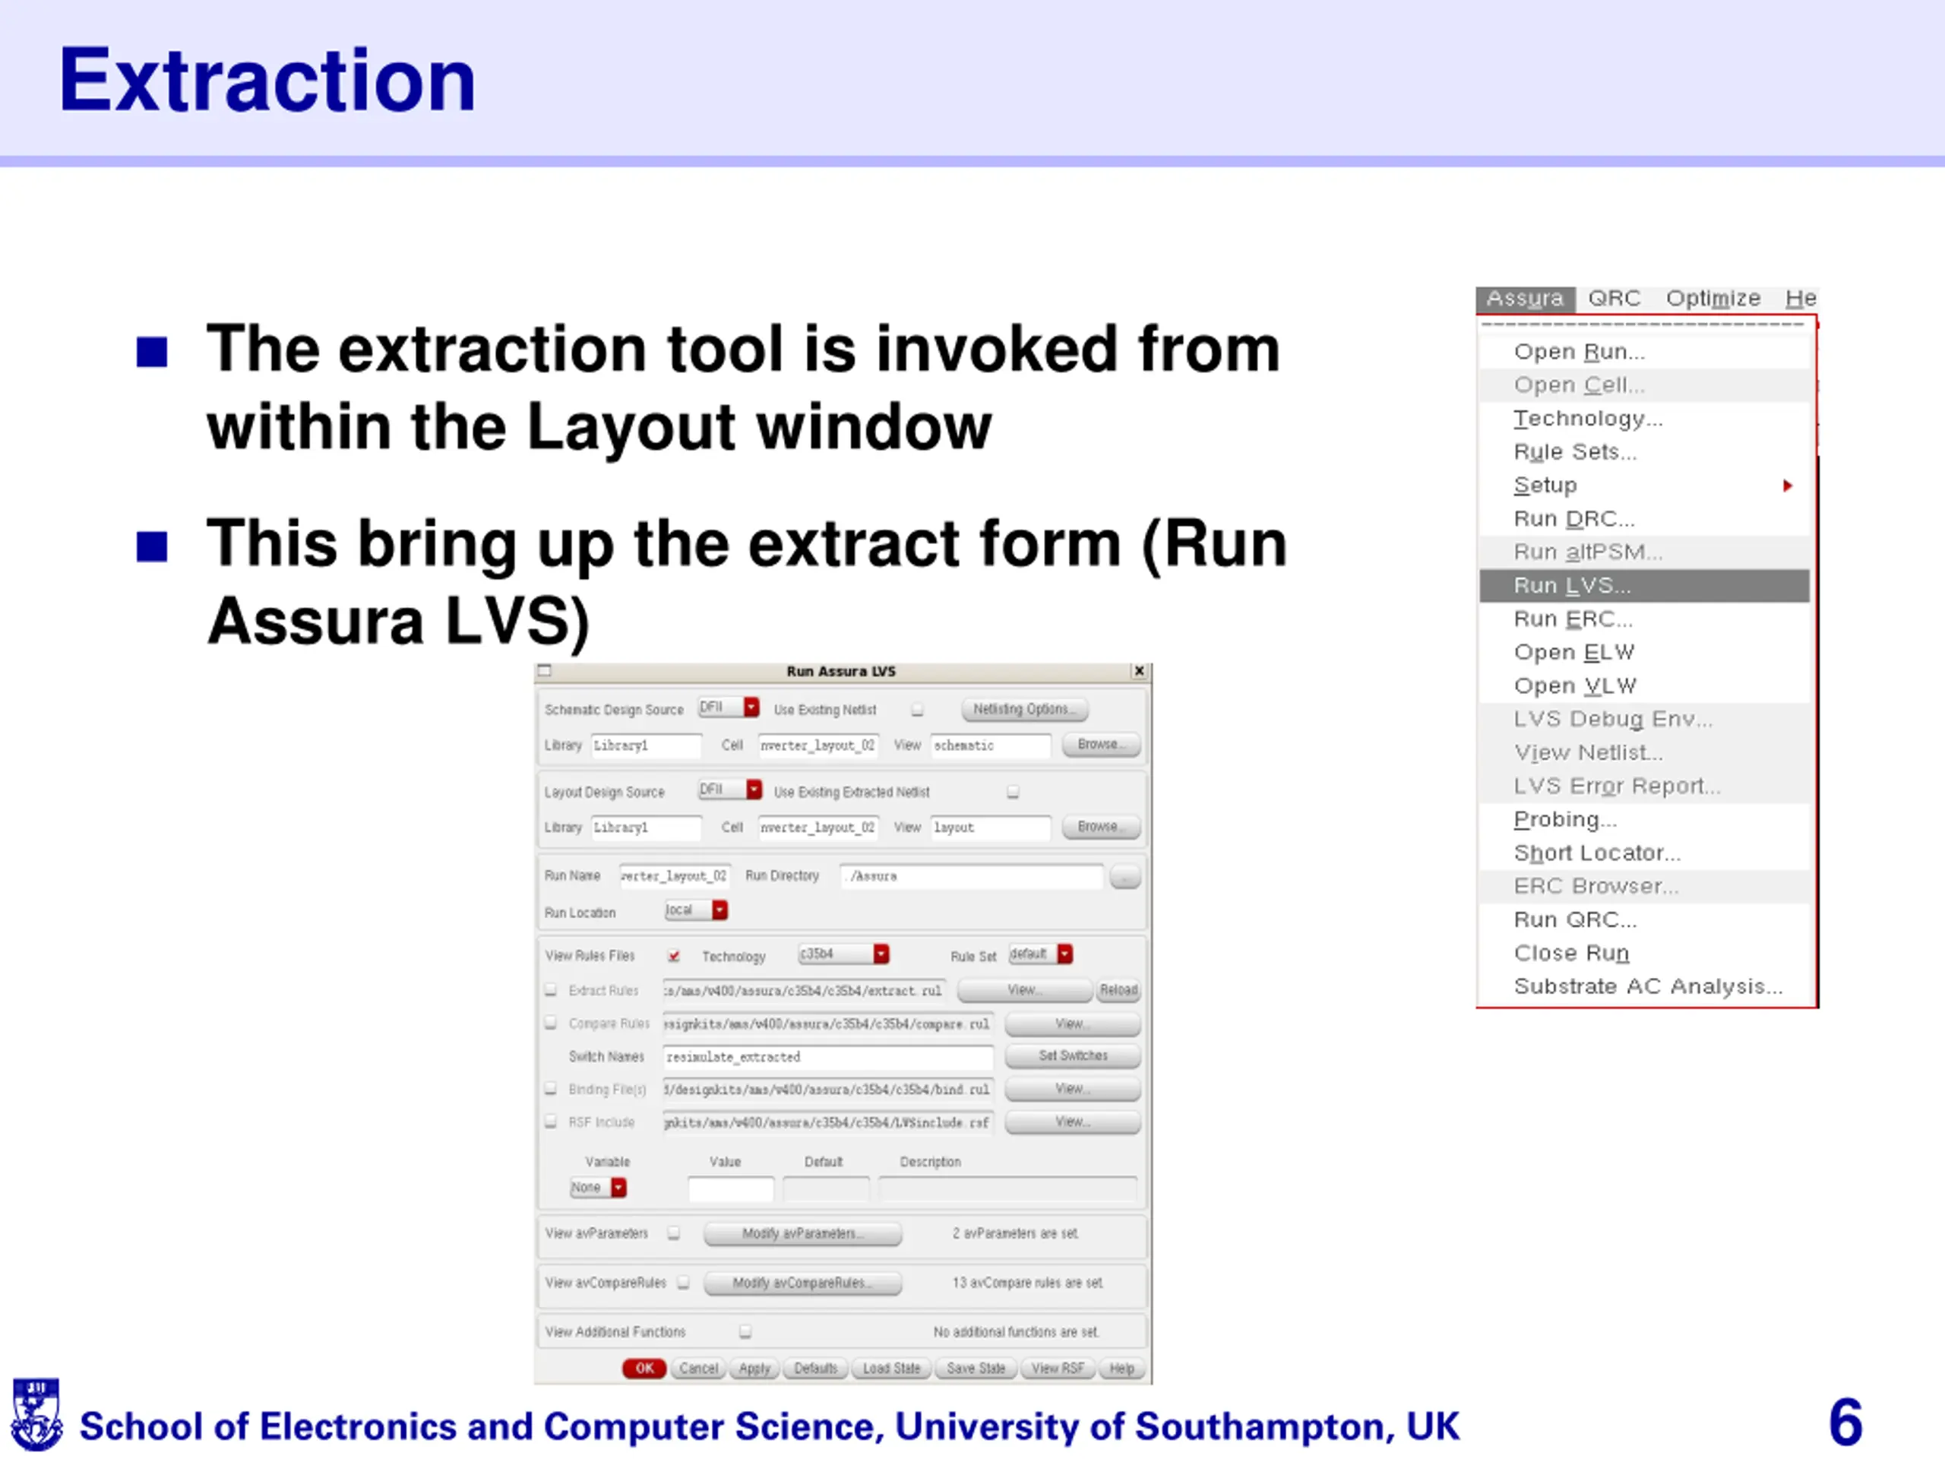Image resolution: width=1945 pixels, height=1459 pixels.
Task: Click Modify avParameters... button
Action: click(803, 1234)
